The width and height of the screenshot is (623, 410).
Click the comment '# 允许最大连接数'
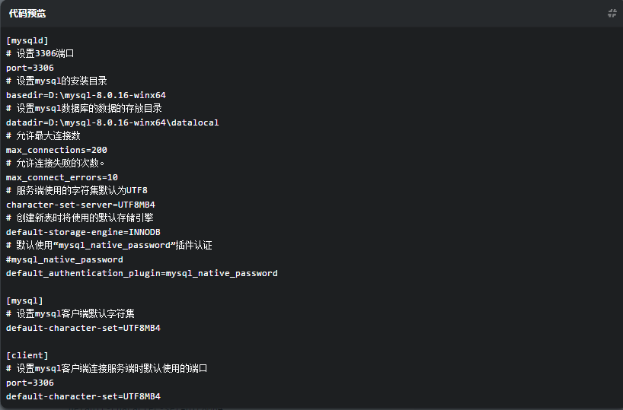tap(43, 136)
